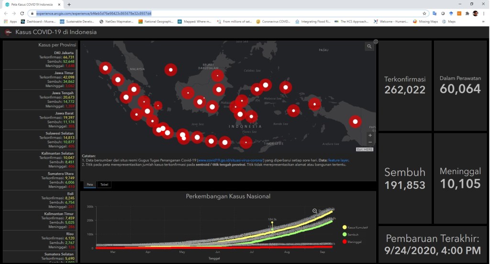Bookmark this page with the star icon

(424, 13)
